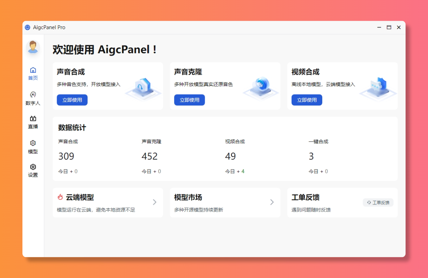The image size is (428, 278).
Task: Open the 模型 models section icon
Action: coord(33,146)
